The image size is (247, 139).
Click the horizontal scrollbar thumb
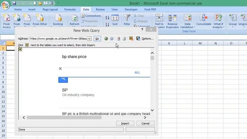coord(64,117)
